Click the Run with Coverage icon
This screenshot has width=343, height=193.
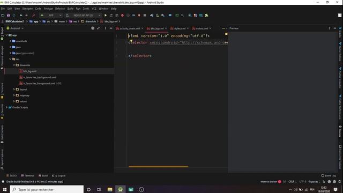click(x=128, y=16)
